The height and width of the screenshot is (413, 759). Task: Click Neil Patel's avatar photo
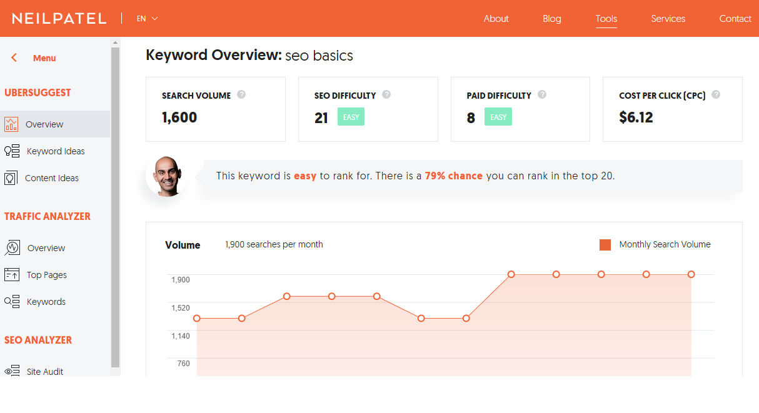[x=166, y=176]
